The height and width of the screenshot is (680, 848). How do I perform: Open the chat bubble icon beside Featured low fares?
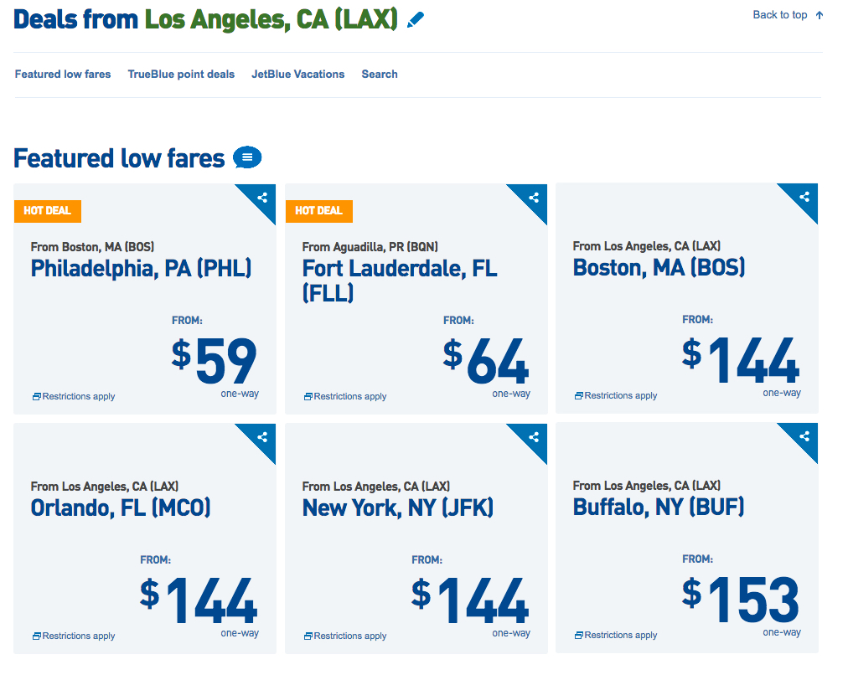pyautogui.click(x=246, y=157)
